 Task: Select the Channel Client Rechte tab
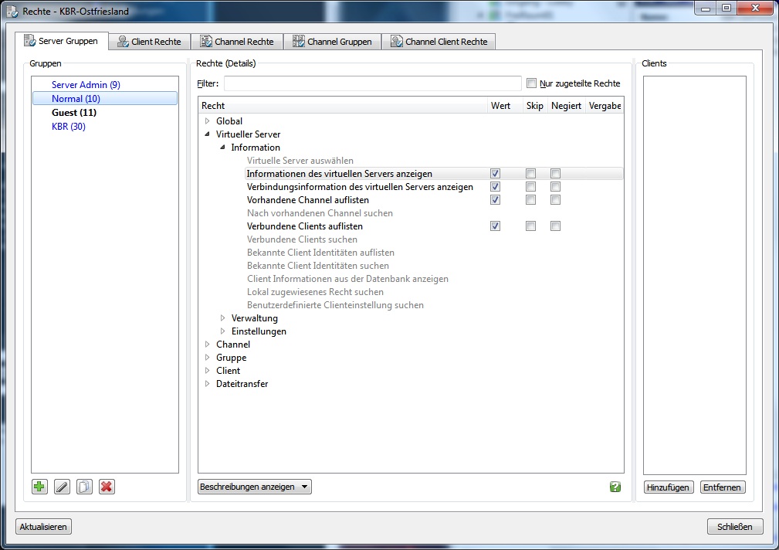coord(439,42)
